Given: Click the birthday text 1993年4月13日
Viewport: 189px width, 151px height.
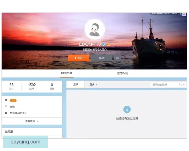Looking at the screenshot, I should pyautogui.click(x=18, y=113).
